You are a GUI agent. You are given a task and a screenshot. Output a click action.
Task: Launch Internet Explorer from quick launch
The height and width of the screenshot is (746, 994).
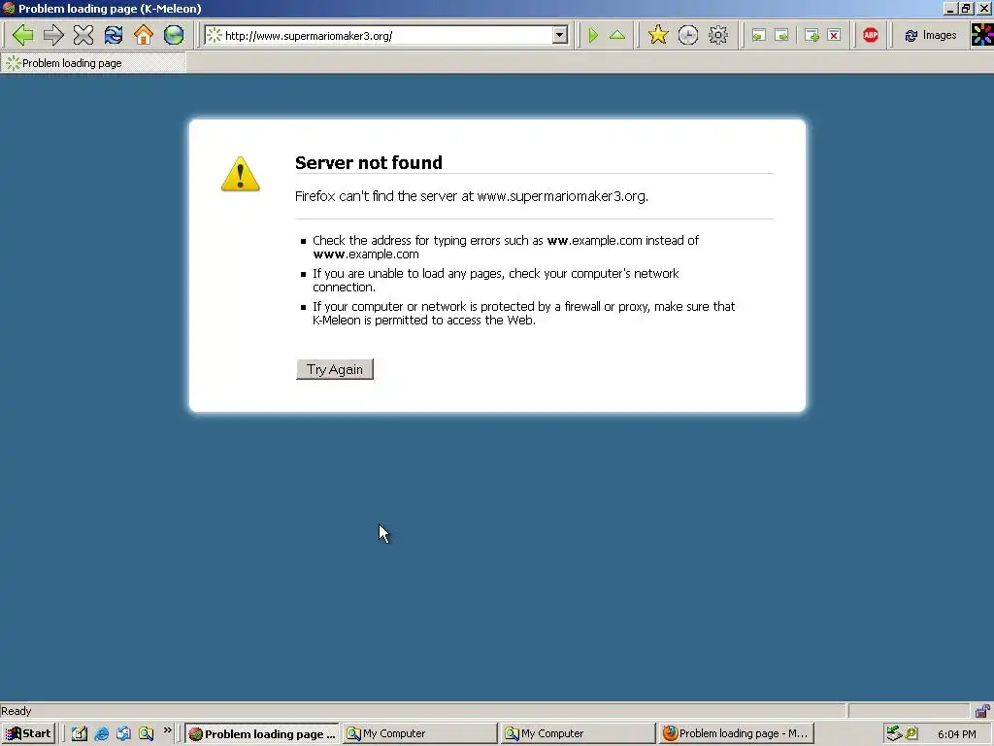point(101,733)
